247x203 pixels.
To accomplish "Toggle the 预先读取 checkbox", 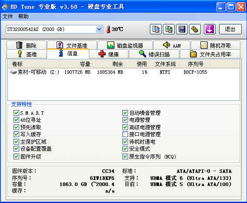I will pyautogui.click(x=16, y=127).
